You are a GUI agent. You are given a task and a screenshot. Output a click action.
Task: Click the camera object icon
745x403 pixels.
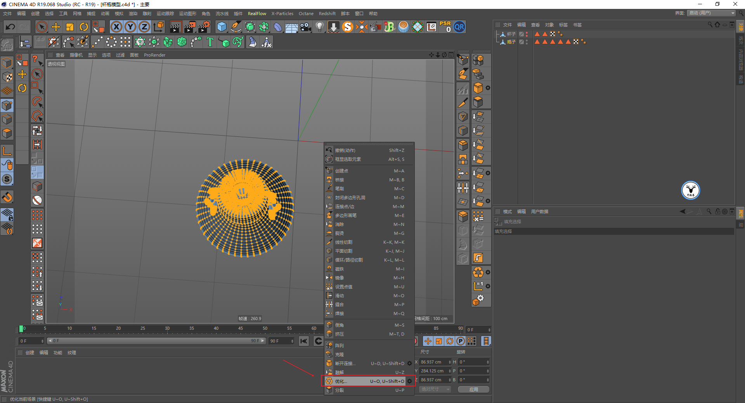coord(306,27)
